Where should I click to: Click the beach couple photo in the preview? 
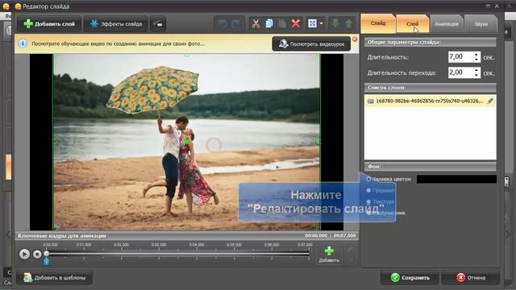click(x=186, y=142)
